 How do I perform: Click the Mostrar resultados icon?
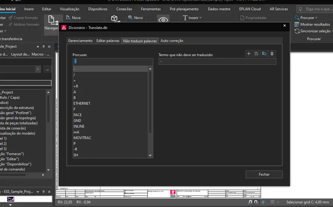[297, 24]
